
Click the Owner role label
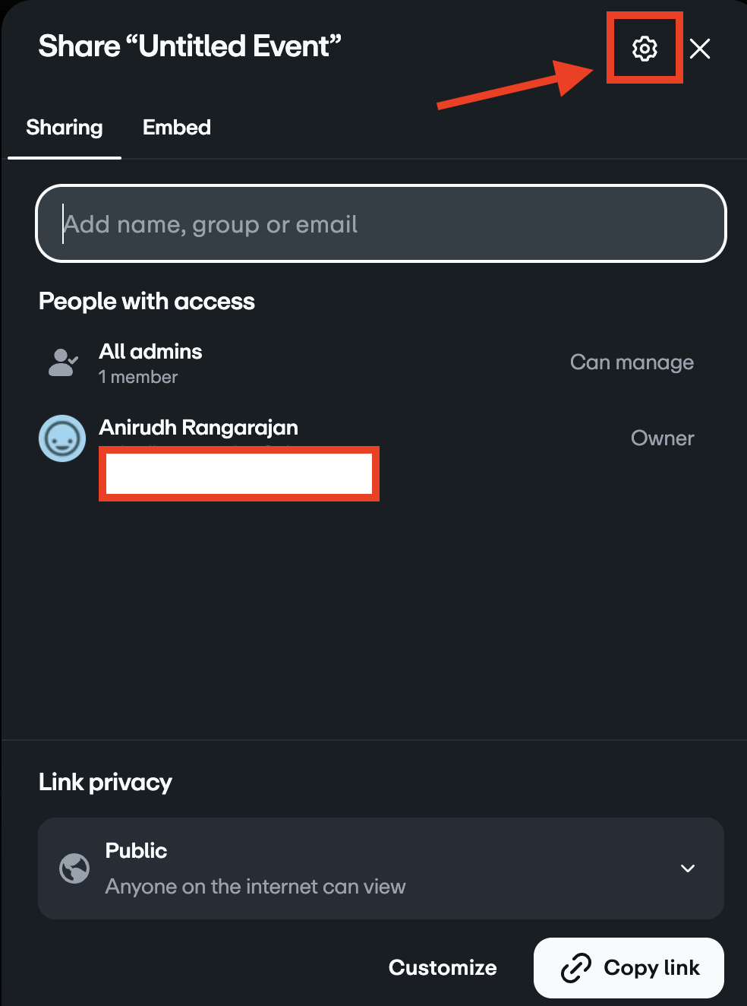(662, 438)
